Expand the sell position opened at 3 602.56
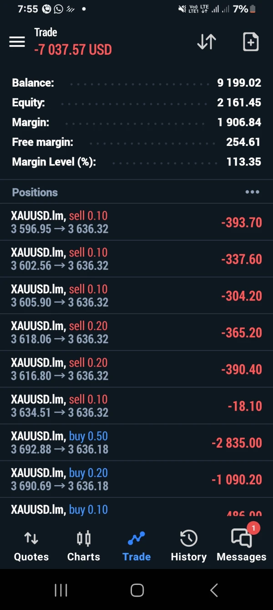 (136, 259)
